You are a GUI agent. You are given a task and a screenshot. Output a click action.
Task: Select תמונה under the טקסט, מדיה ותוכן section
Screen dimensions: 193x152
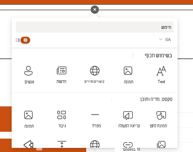point(28,119)
